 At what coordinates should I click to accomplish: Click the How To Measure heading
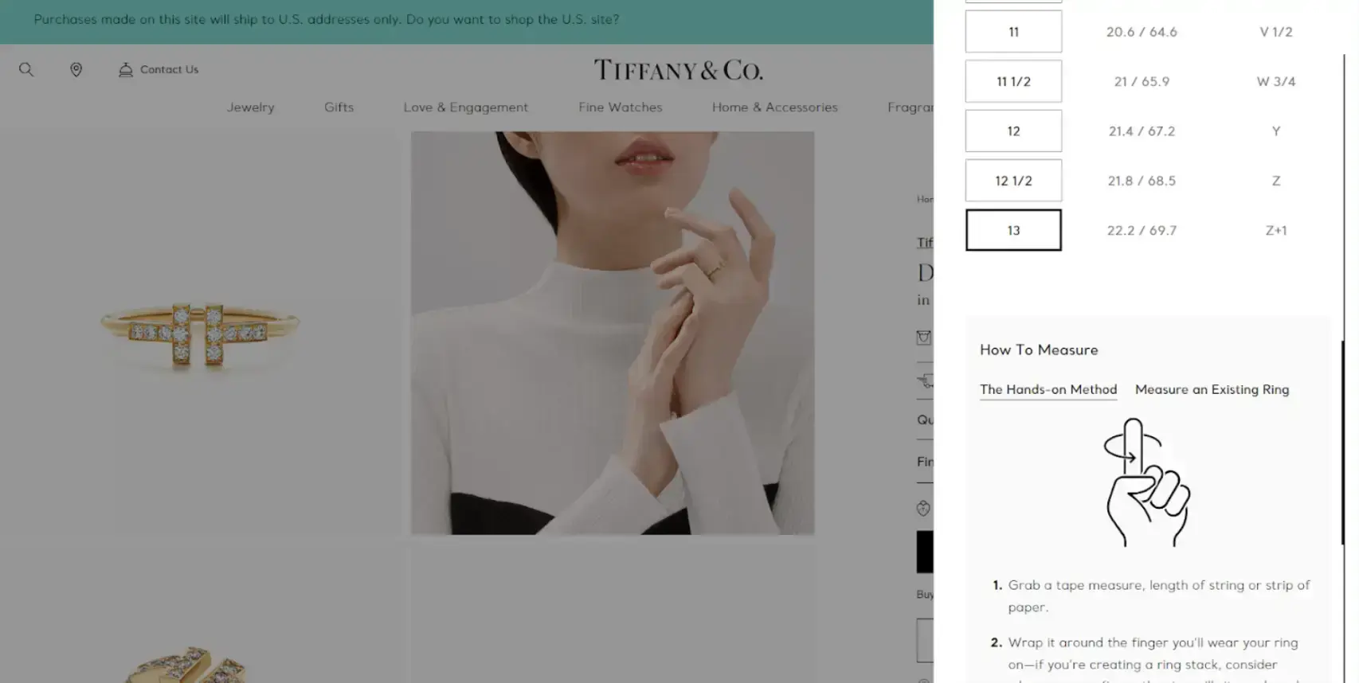point(1039,349)
